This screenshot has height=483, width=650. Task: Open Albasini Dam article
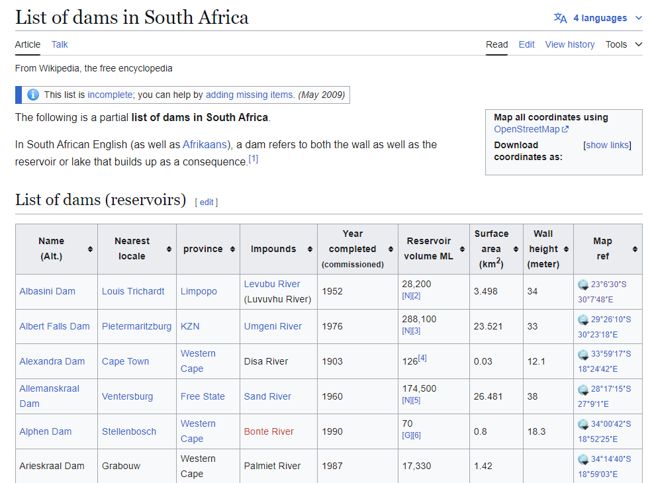point(47,291)
